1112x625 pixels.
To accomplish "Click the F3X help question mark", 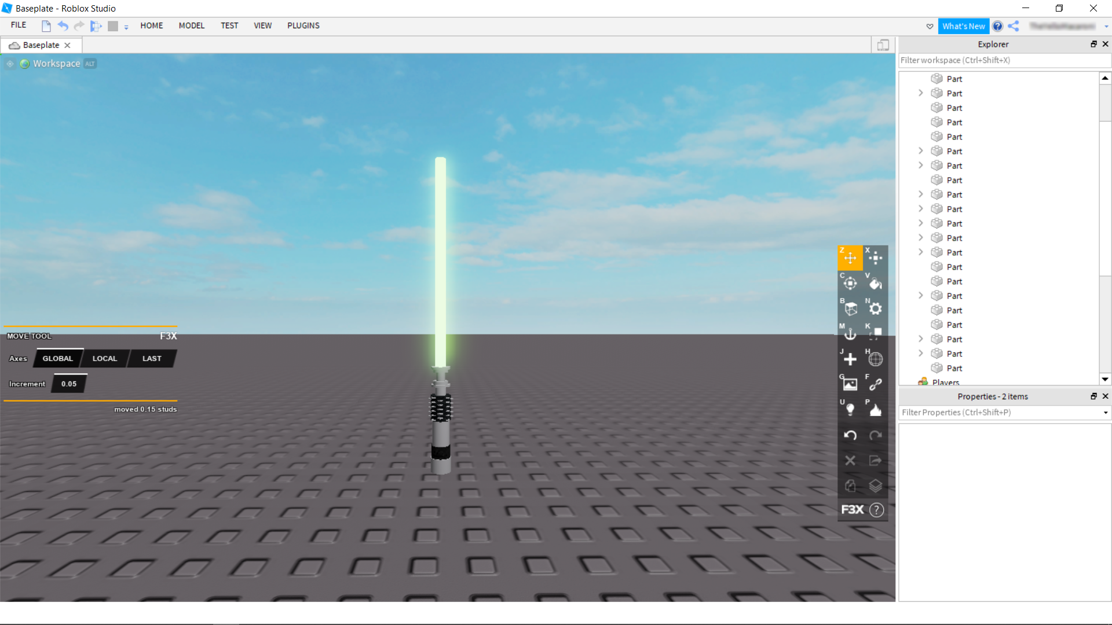I will 876,510.
